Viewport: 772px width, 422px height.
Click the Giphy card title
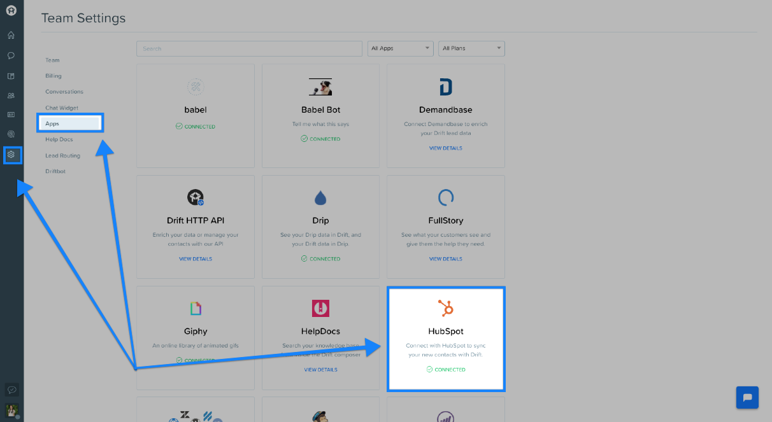point(196,332)
